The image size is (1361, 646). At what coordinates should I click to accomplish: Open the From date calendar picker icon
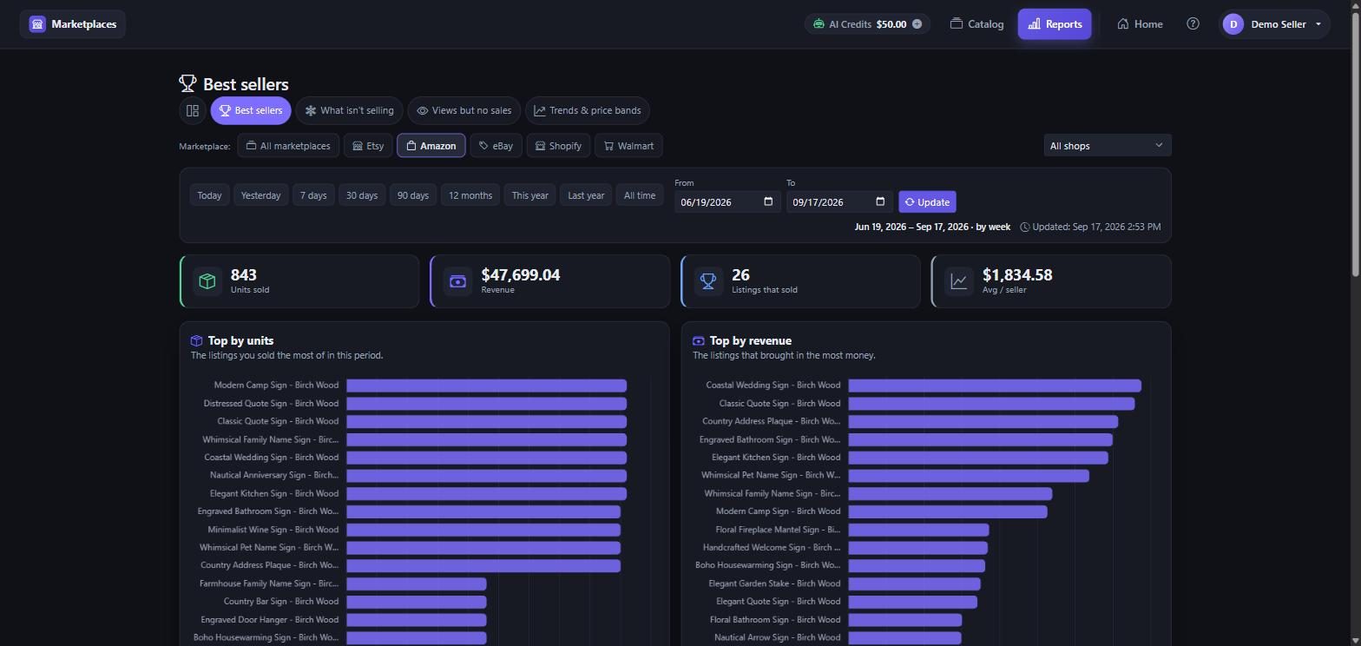tap(768, 202)
